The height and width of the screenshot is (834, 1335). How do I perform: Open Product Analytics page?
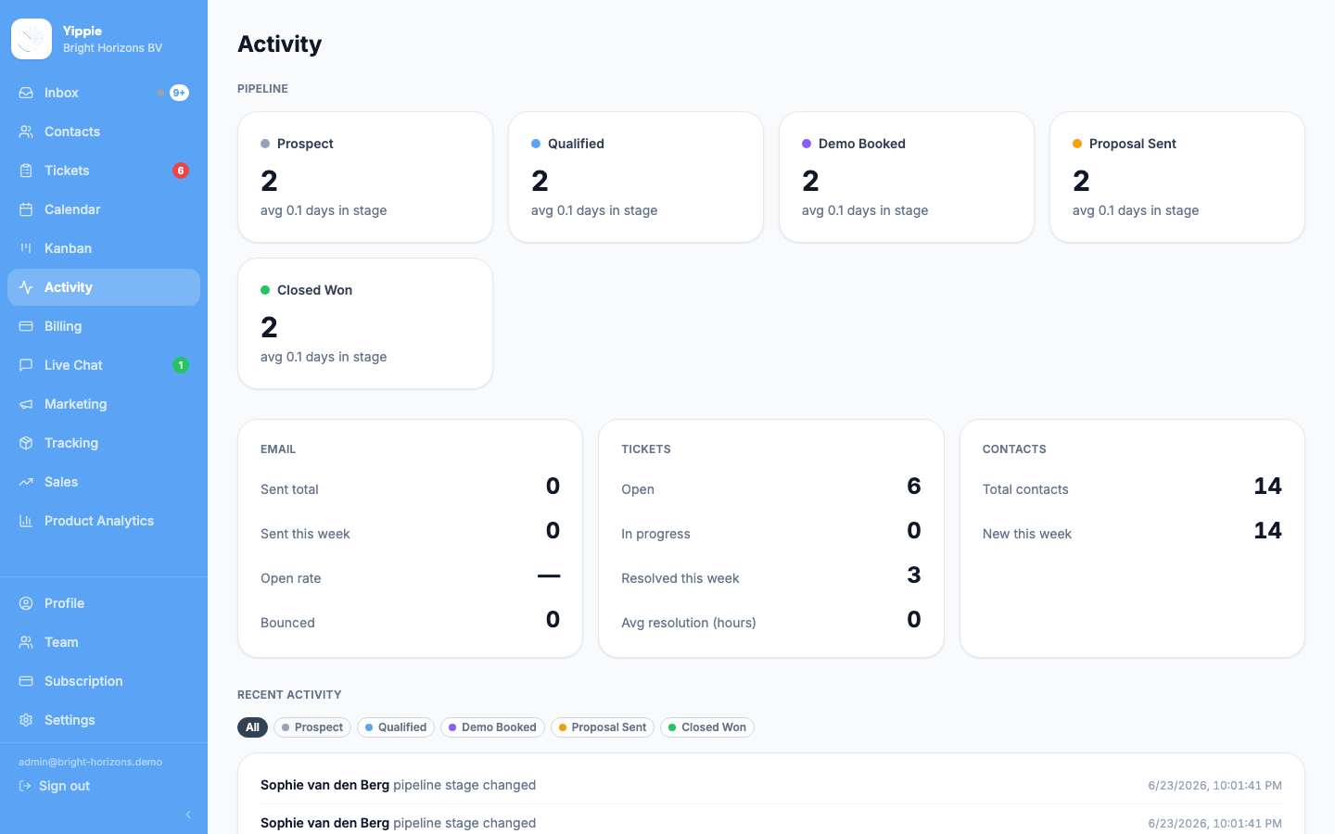point(104,521)
